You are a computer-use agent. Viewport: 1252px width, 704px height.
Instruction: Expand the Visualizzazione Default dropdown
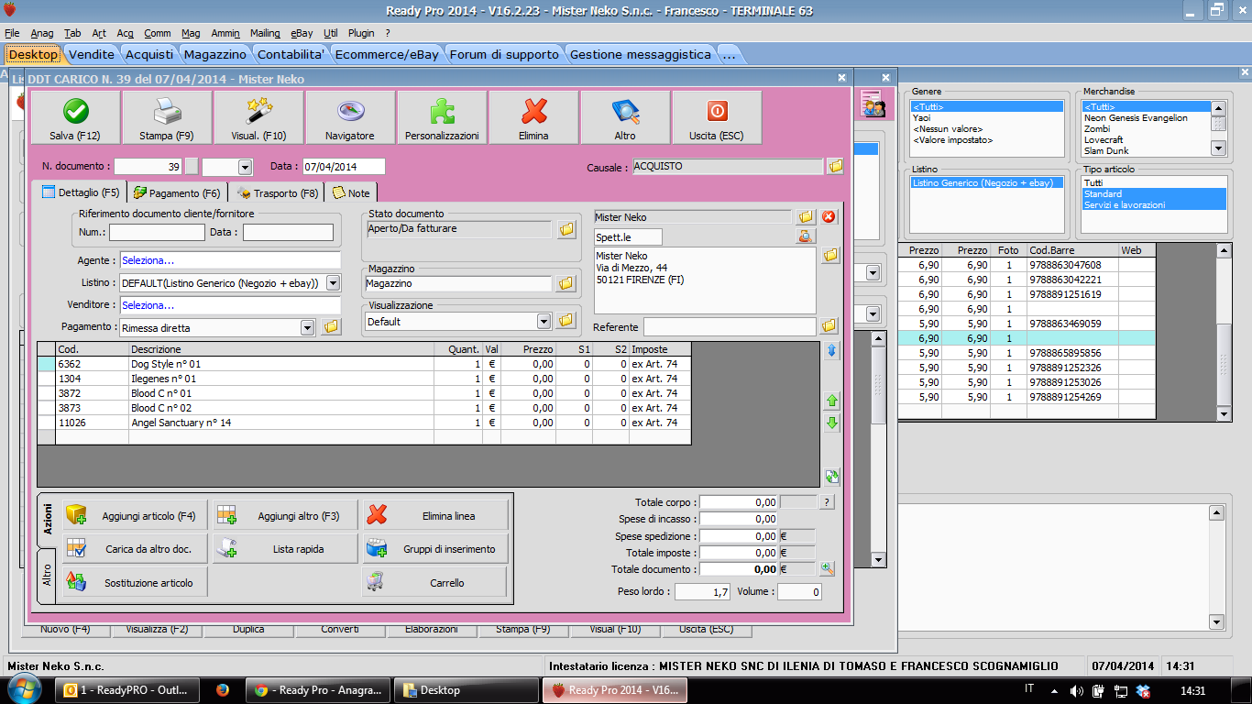544,322
